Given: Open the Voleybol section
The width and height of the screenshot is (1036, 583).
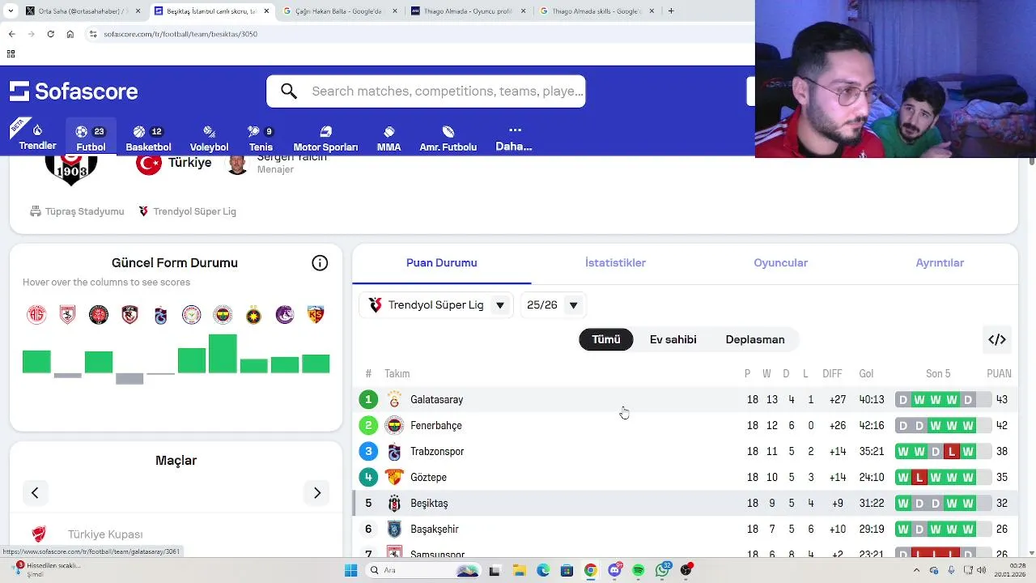Looking at the screenshot, I should pos(209,137).
